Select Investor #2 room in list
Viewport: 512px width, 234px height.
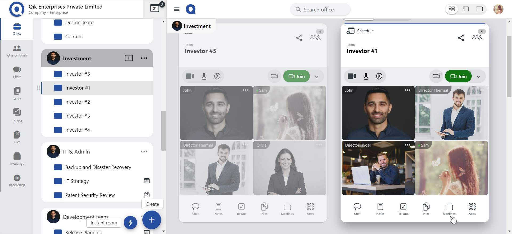pos(78,102)
